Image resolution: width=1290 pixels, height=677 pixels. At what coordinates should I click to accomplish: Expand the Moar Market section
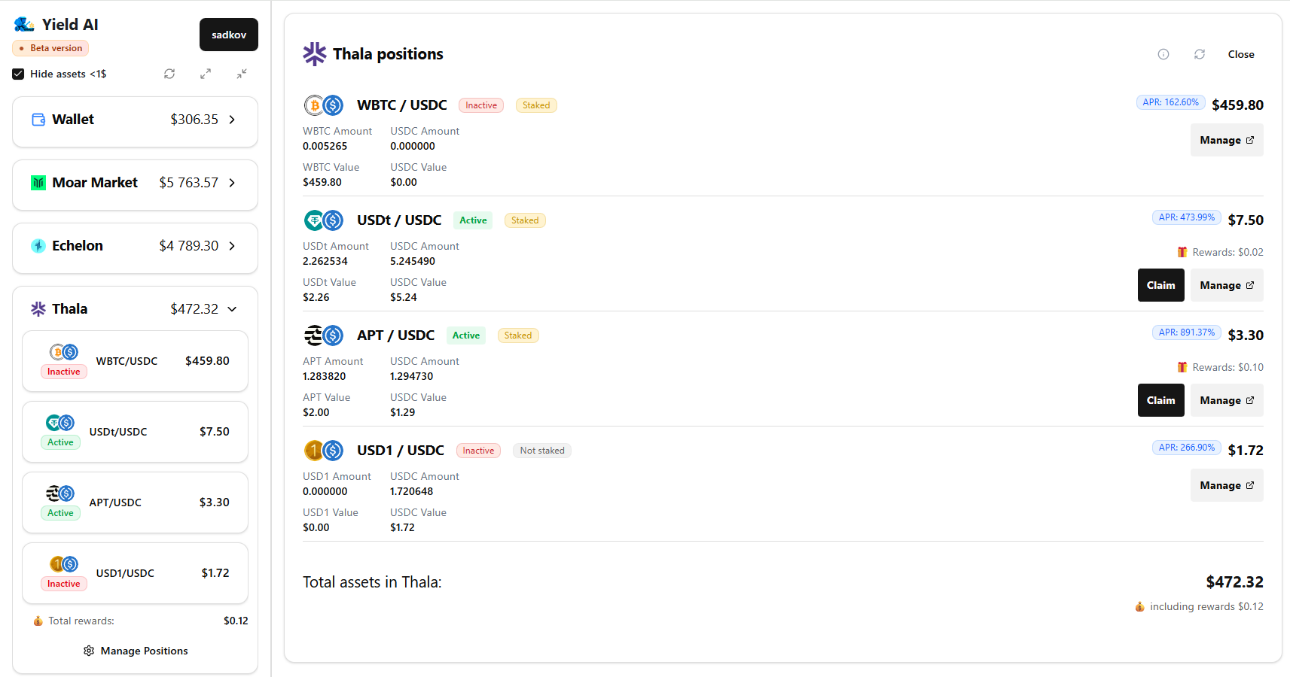[x=232, y=183]
